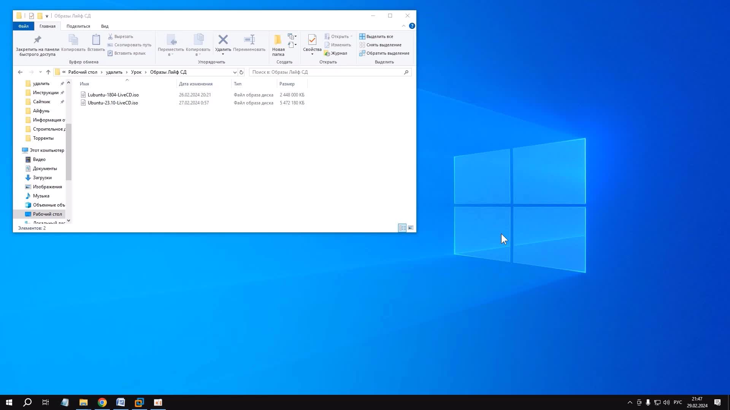Switch to large icons view toggle
The width and height of the screenshot is (730, 410).
pos(411,228)
